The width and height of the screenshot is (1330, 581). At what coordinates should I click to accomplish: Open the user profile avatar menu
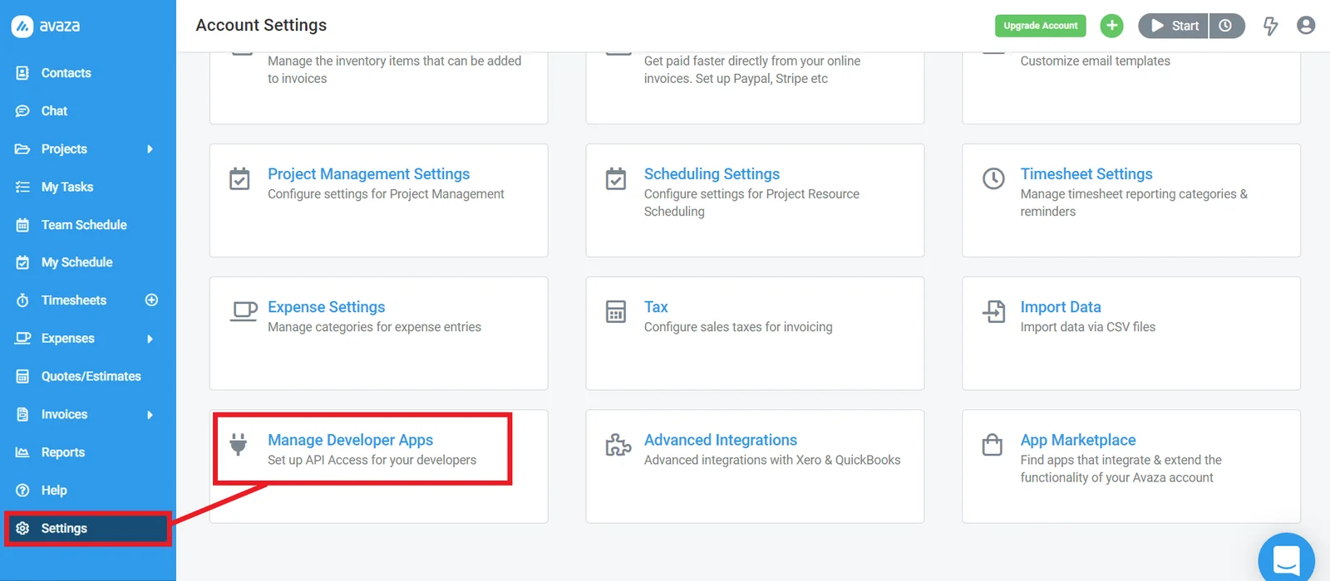point(1306,26)
